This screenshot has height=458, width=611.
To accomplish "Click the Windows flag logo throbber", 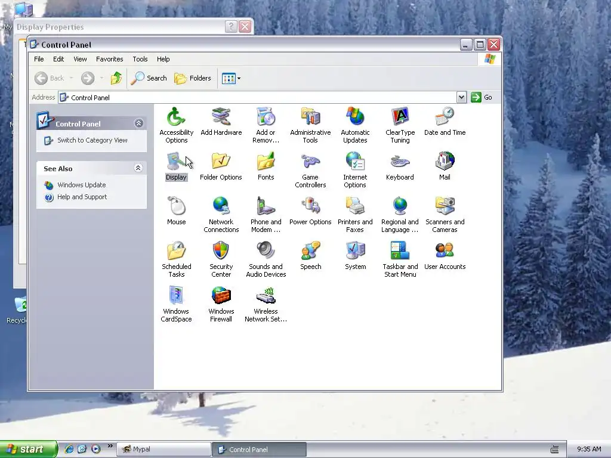I will click(490, 59).
